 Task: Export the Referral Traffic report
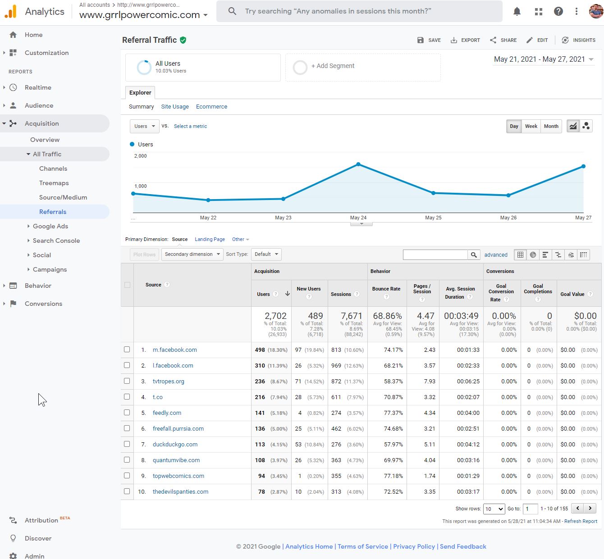tap(465, 40)
